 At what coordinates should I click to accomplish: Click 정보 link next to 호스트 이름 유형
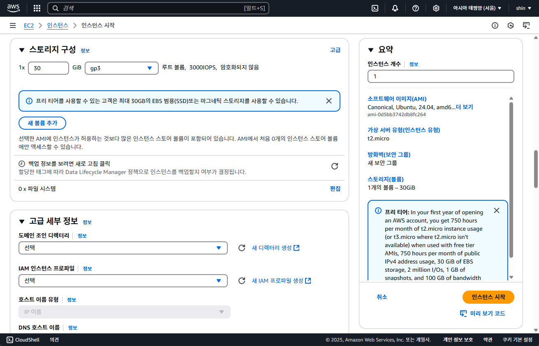(72, 300)
